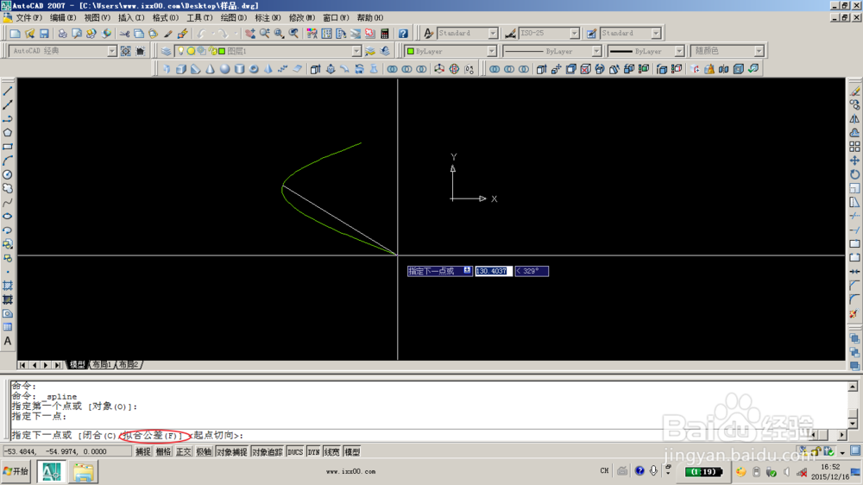Click the AutoCAD taskbar button
Screen dimensions: 863x485
coord(52,472)
